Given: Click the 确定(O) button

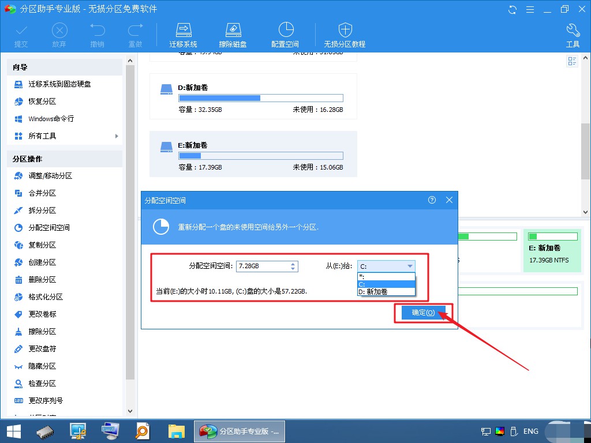Looking at the screenshot, I should pyautogui.click(x=423, y=313).
